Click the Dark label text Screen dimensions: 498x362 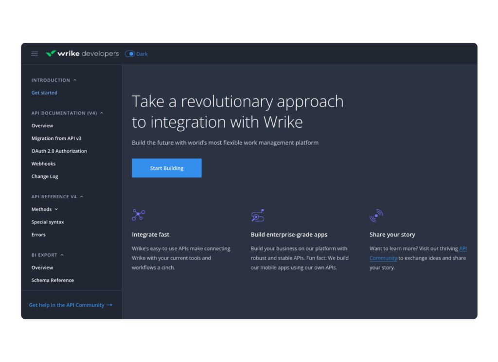click(142, 54)
